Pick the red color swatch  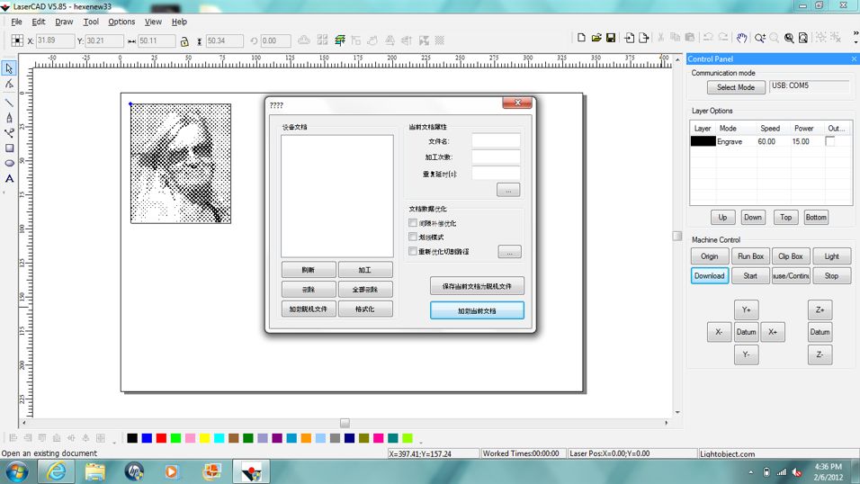point(161,438)
